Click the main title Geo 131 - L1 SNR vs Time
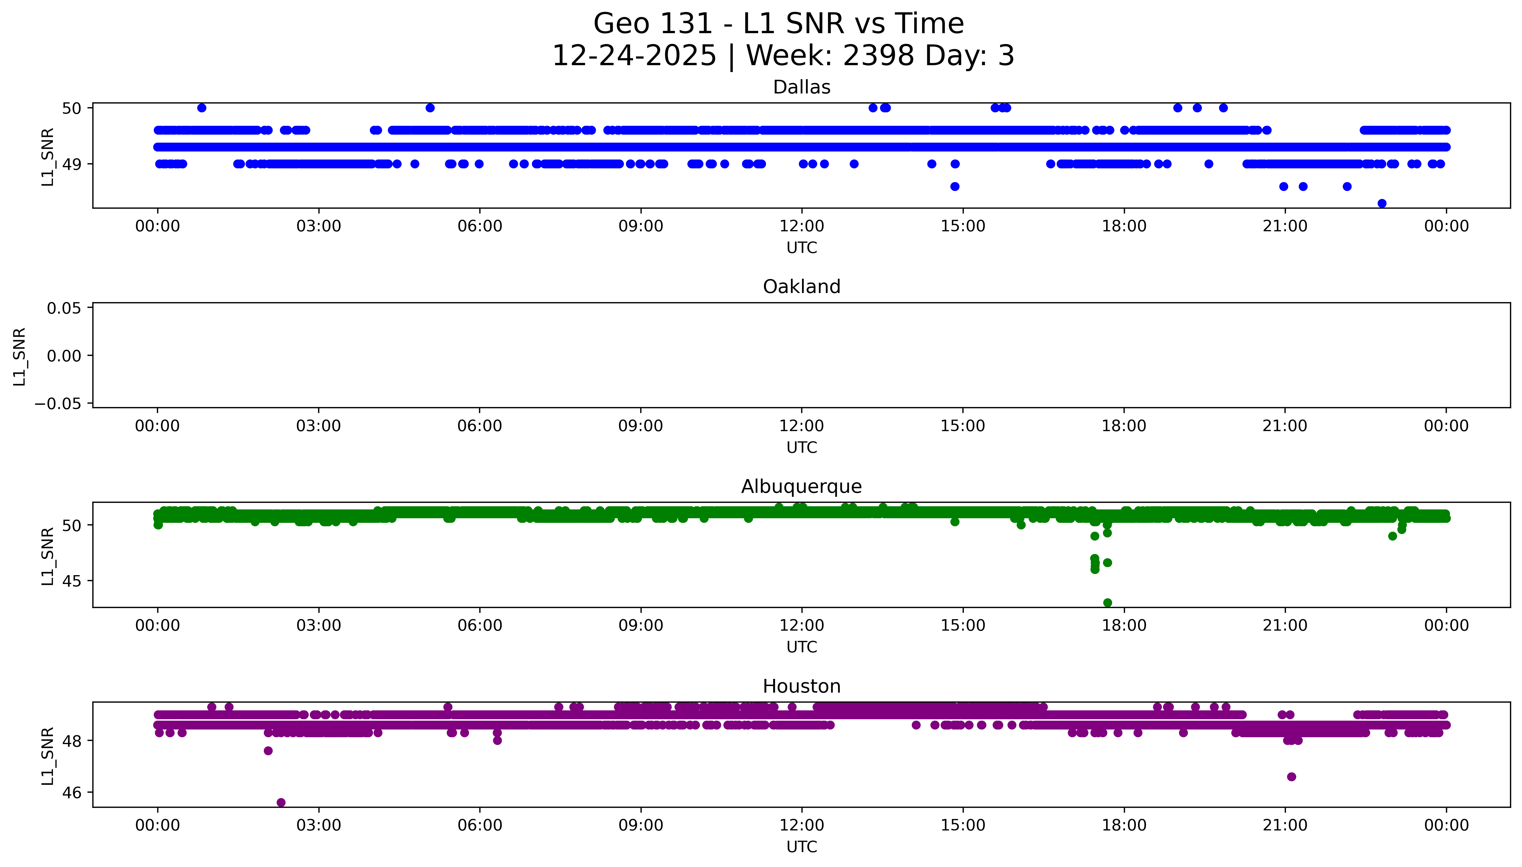The height and width of the screenshot is (867, 1522). click(779, 24)
